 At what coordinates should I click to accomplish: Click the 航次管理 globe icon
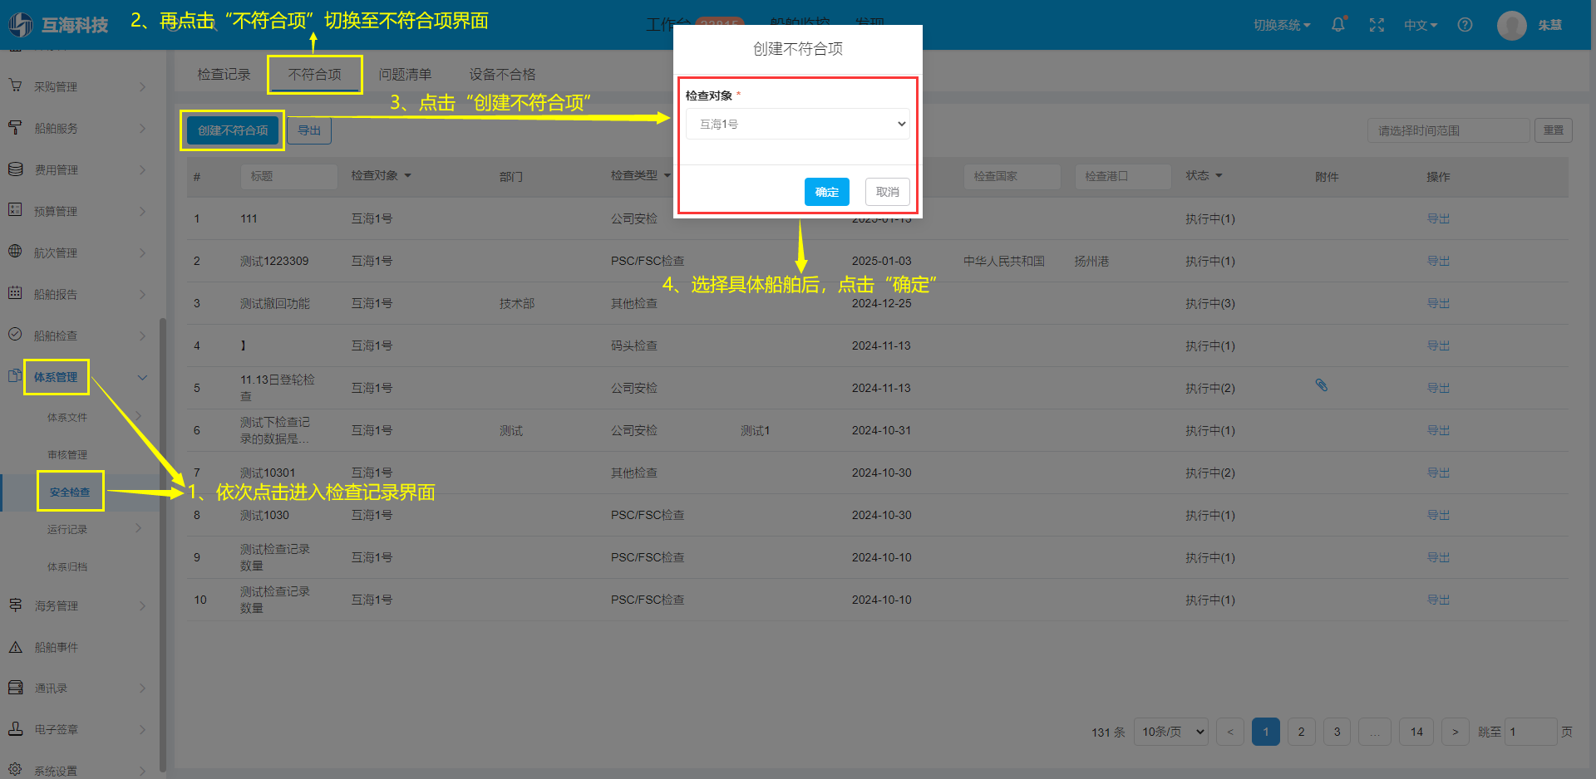15,252
